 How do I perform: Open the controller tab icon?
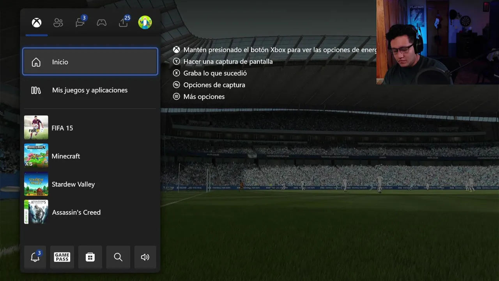(x=102, y=23)
